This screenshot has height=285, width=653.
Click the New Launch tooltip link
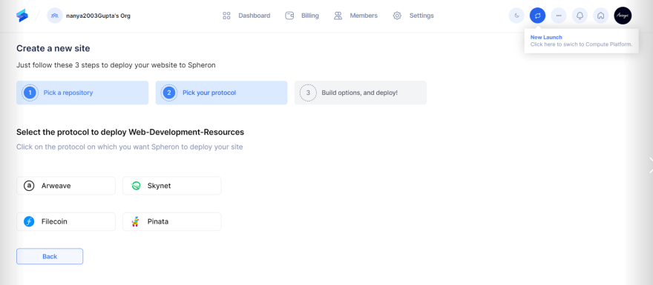(x=546, y=38)
